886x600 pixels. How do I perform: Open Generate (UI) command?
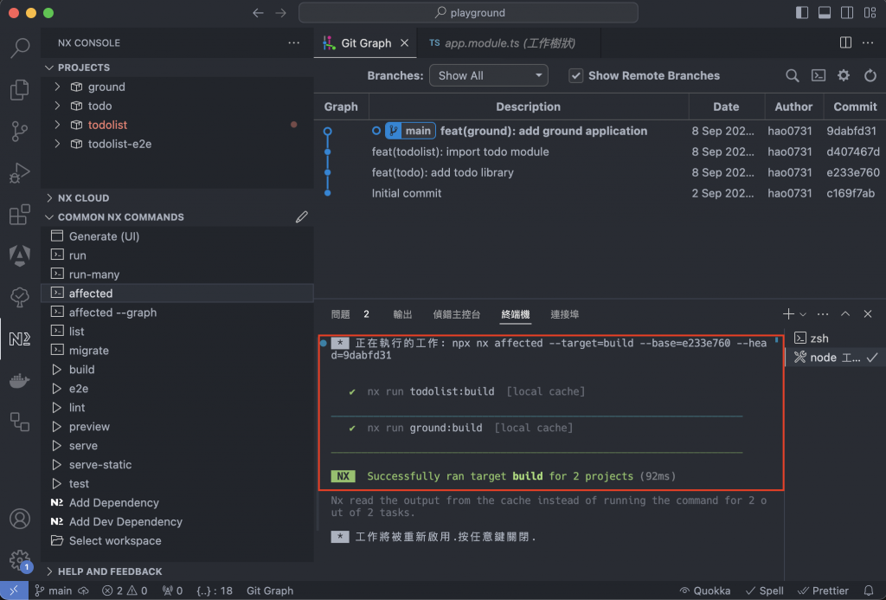pyautogui.click(x=177, y=236)
